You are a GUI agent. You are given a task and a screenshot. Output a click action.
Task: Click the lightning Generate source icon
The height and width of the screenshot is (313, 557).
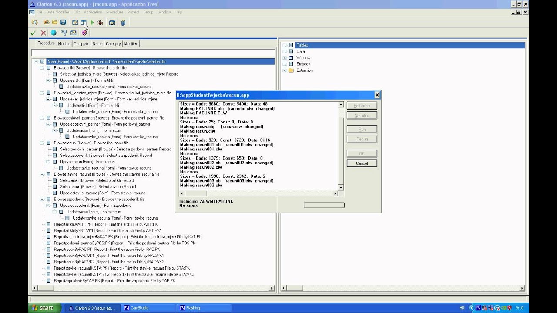tap(75, 23)
